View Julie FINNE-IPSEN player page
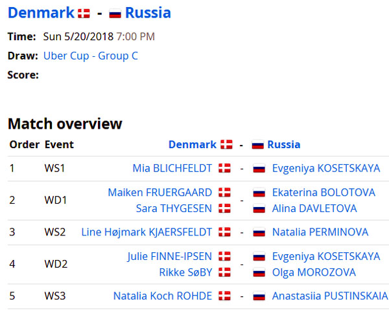Screen dimensions: 389x313 tap(170, 256)
